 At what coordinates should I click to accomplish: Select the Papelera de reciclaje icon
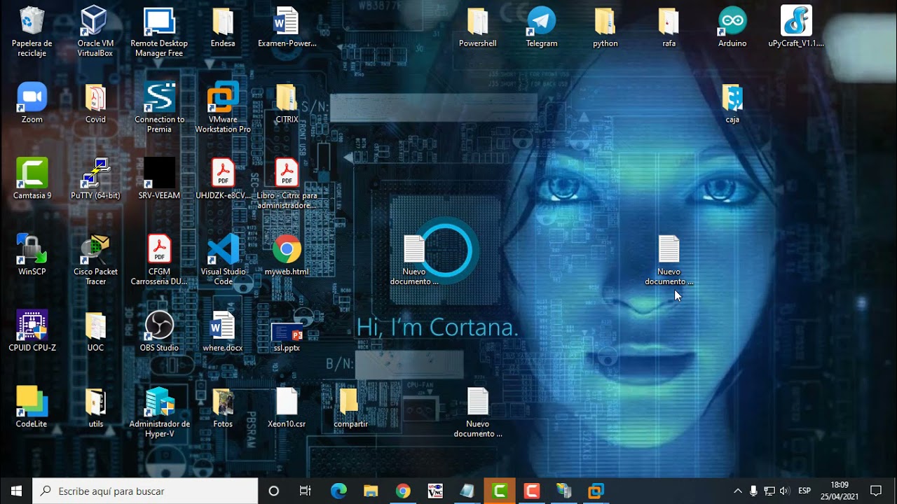32,31
